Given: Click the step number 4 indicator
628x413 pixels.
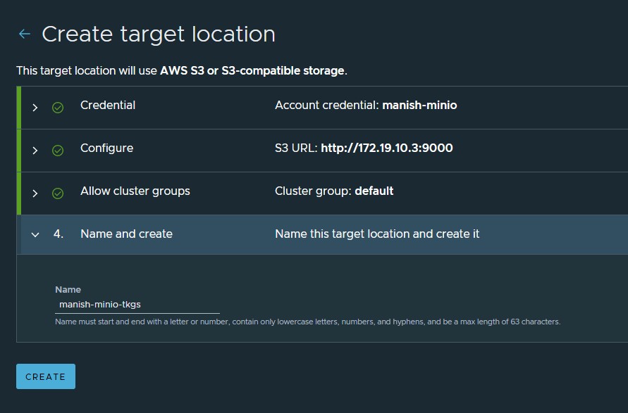Looking at the screenshot, I should coord(59,234).
